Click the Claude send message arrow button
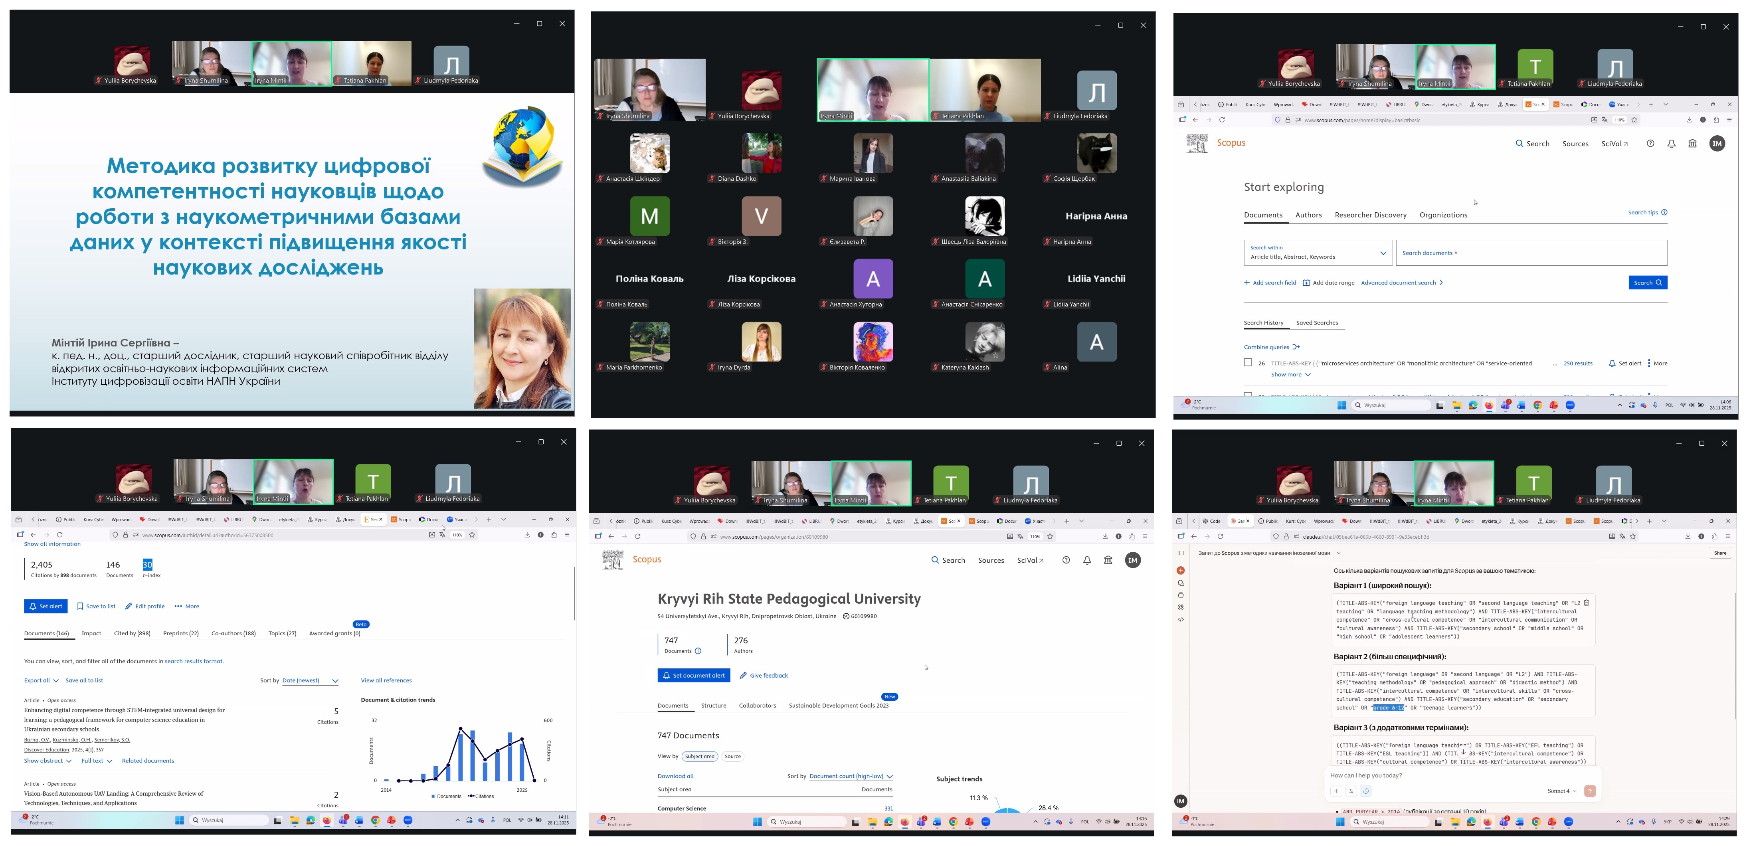The height and width of the screenshot is (846, 1753). pyautogui.click(x=1590, y=791)
